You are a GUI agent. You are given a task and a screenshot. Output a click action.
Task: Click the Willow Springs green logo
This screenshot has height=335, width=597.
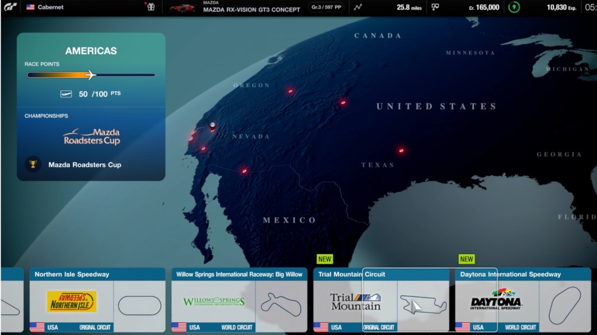pyautogui.click(x=213, y=302)
